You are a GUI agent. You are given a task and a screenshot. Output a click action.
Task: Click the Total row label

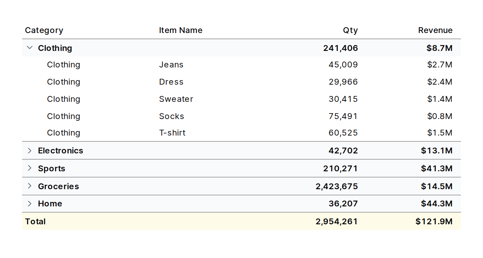(36, 222)
